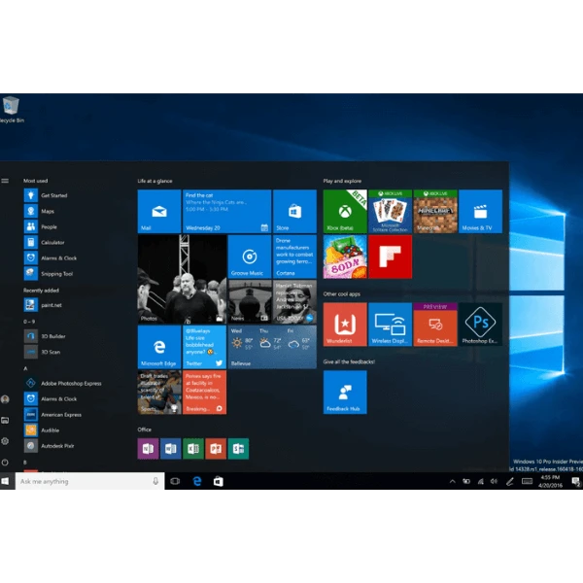
Task: Open Wireless Display tile
Action: 390,325
